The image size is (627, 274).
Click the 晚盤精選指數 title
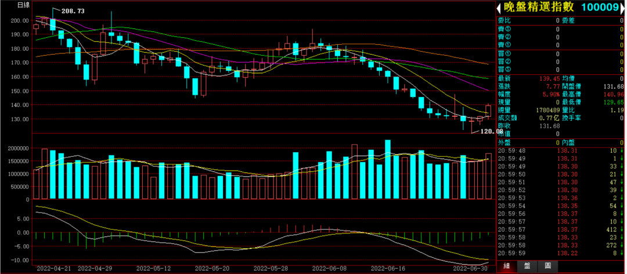[538, 7]
